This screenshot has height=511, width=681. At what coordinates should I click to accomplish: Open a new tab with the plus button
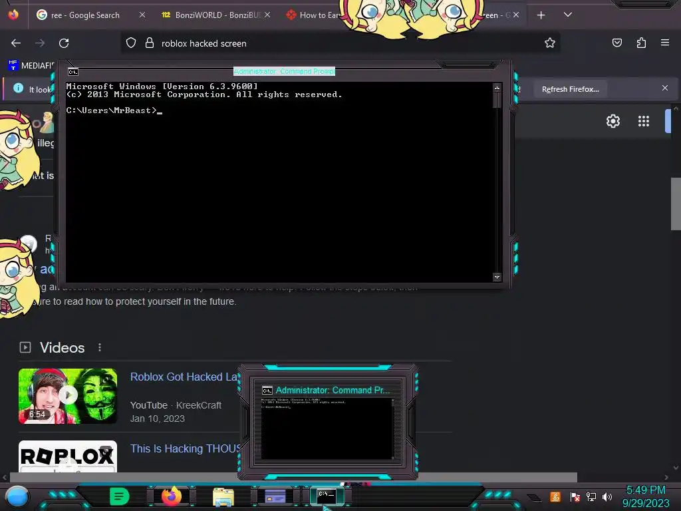(x=541, y=15)
